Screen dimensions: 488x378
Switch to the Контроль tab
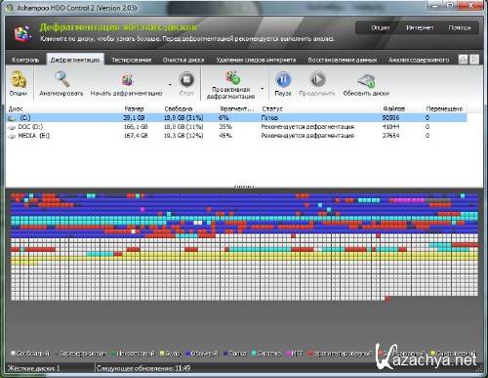[25, 60]
